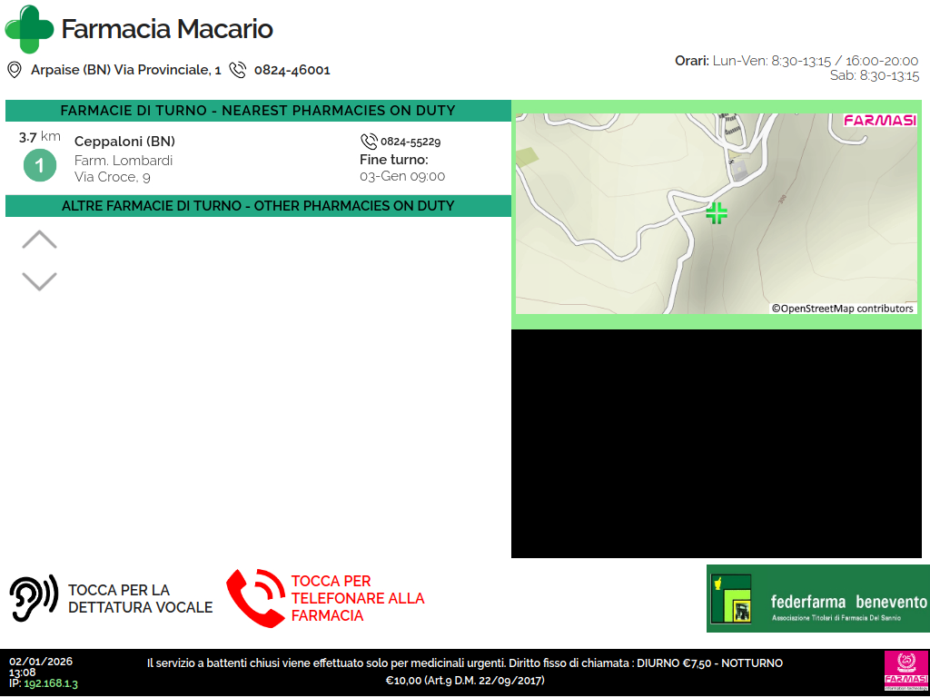Select the 'Altre farmacie di turno' header bar
930x697 pixels.
tap(258, 206)
